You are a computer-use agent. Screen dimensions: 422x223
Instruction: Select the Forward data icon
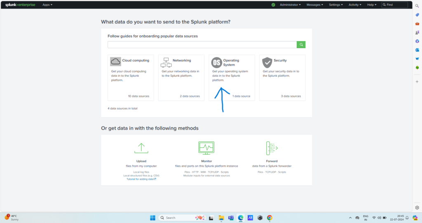coord(272,148)
